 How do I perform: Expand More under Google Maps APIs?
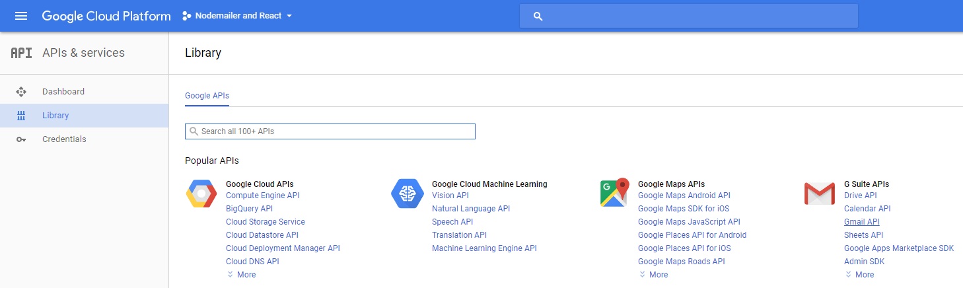point(653,275)
